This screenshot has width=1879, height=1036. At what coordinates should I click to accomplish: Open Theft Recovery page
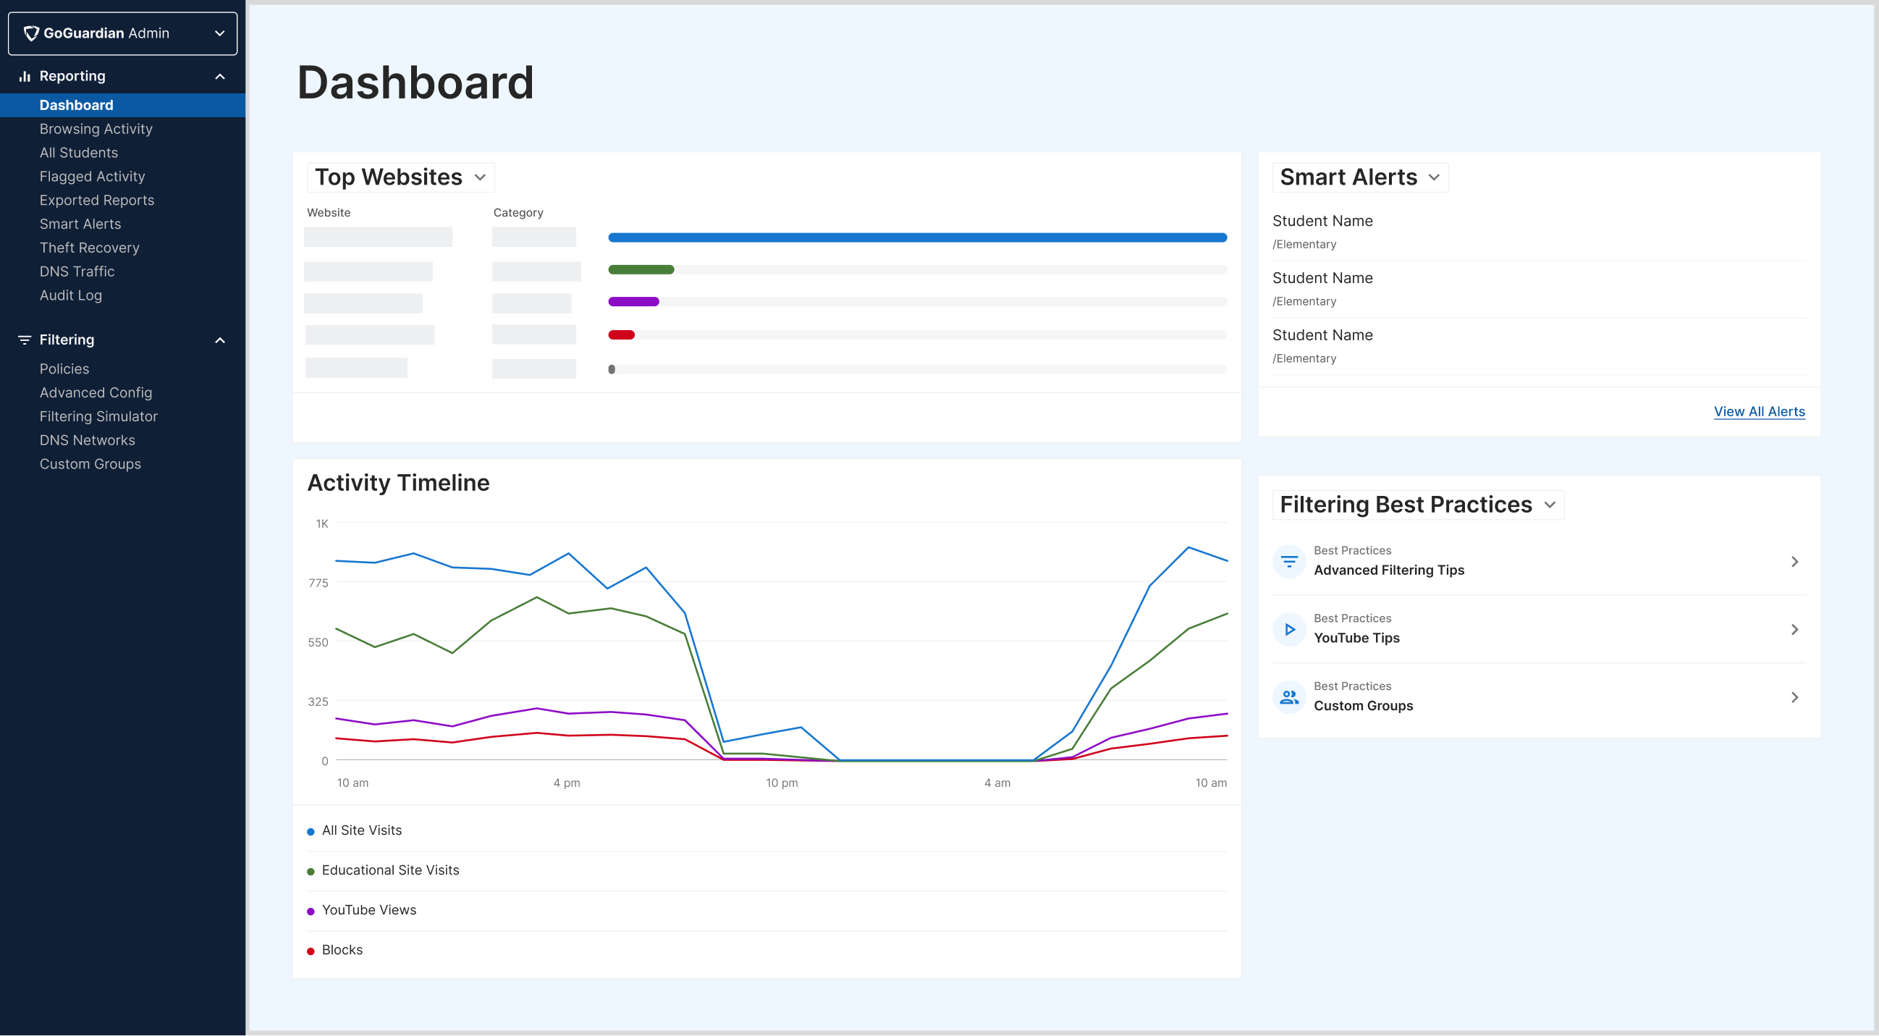[x=89, y=248]
